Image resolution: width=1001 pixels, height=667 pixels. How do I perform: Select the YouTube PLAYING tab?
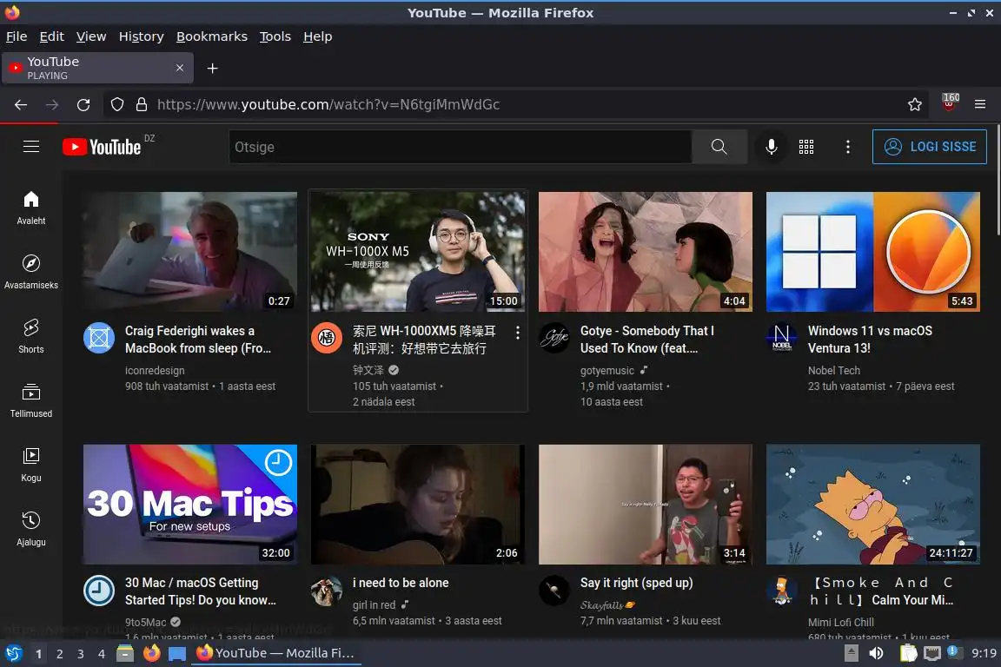pos(97,68)
